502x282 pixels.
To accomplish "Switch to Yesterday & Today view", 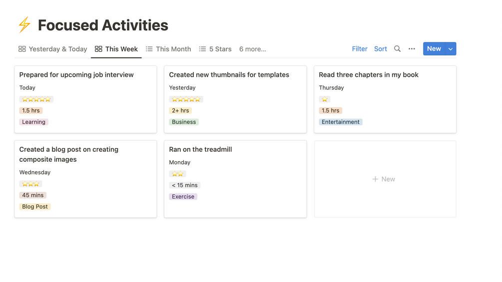I will click(x=52, y=49).
